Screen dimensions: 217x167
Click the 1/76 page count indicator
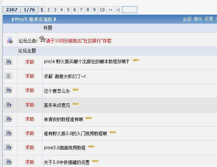[x=29, y=10]
